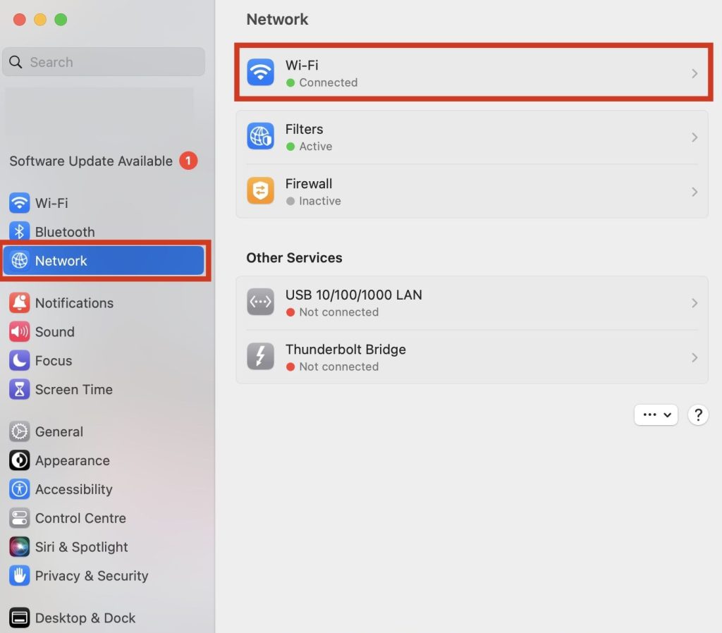Select Notifications in the sidebar list
Image resolution: width=722 pixels, height=633 pixels.
[104, 303]
